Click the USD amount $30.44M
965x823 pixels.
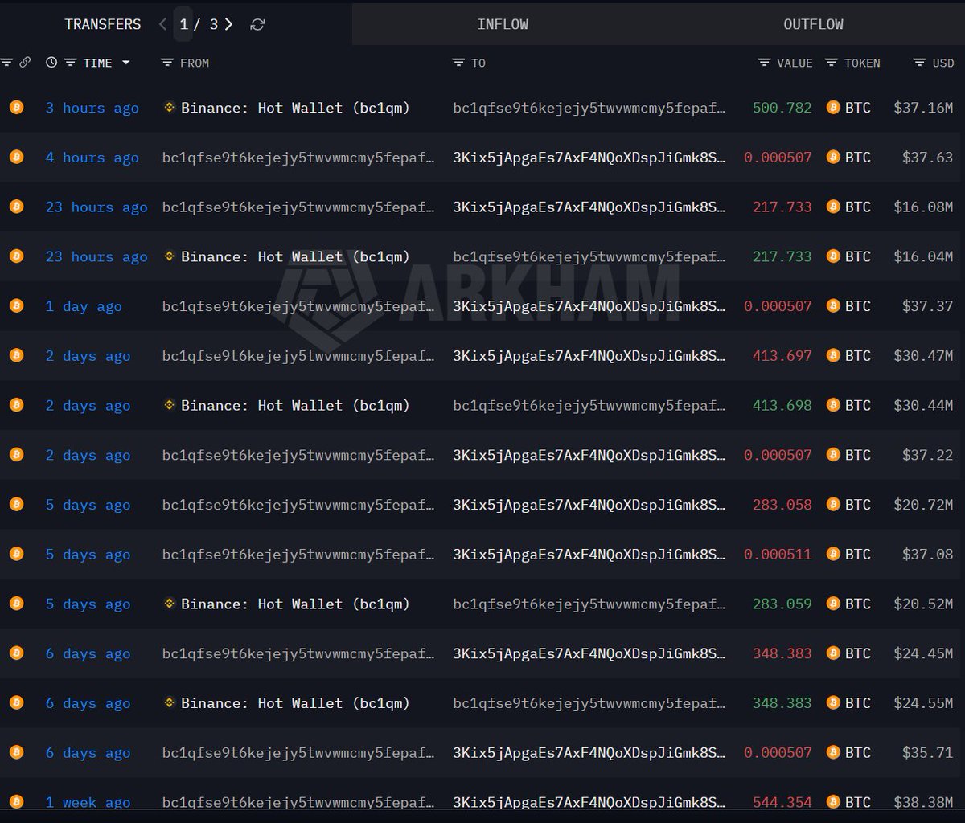923,405
